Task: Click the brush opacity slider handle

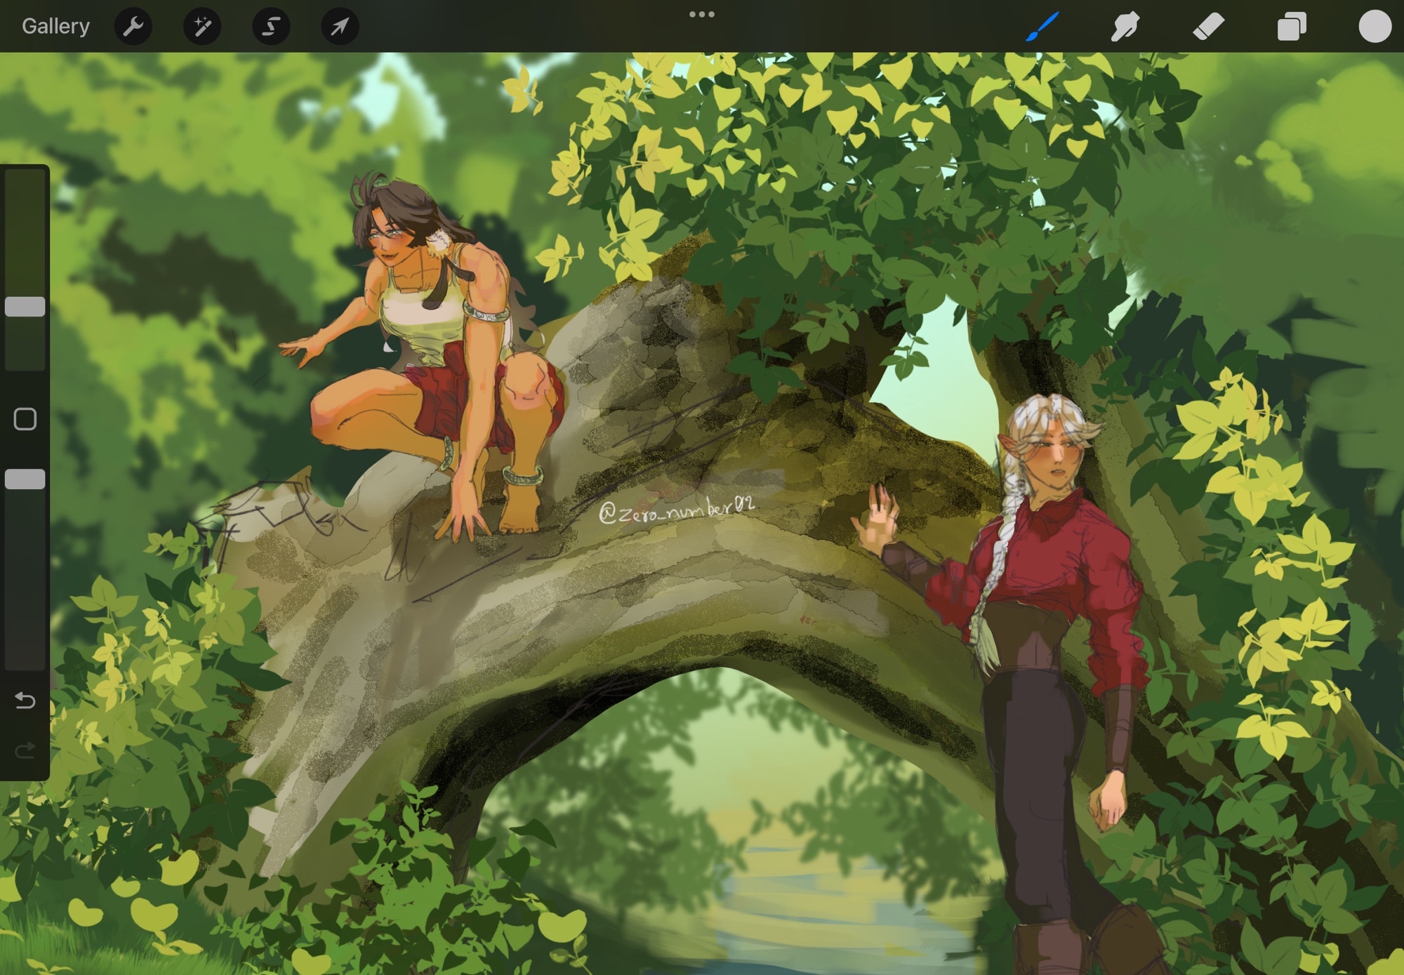Action: coord(25,479)
